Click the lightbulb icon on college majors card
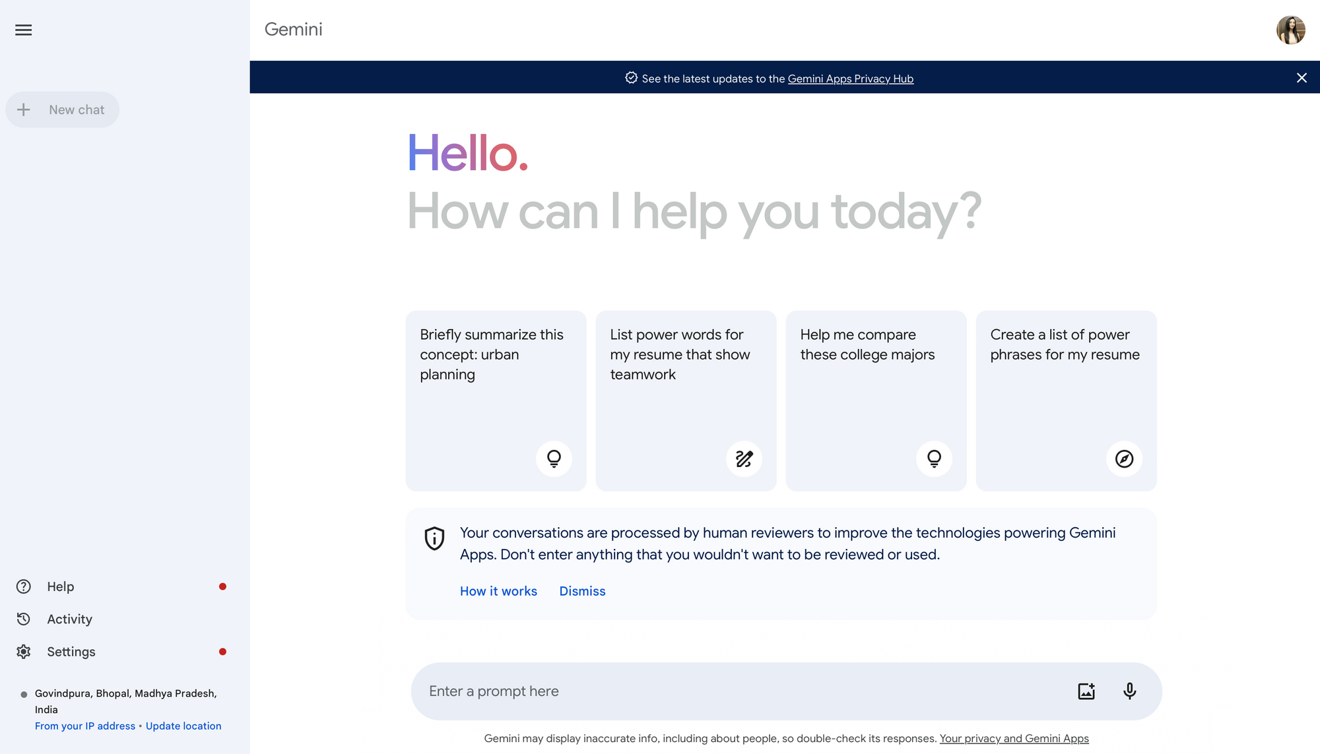Viewport: 1320px width, 754px height. tap(934, 458)
